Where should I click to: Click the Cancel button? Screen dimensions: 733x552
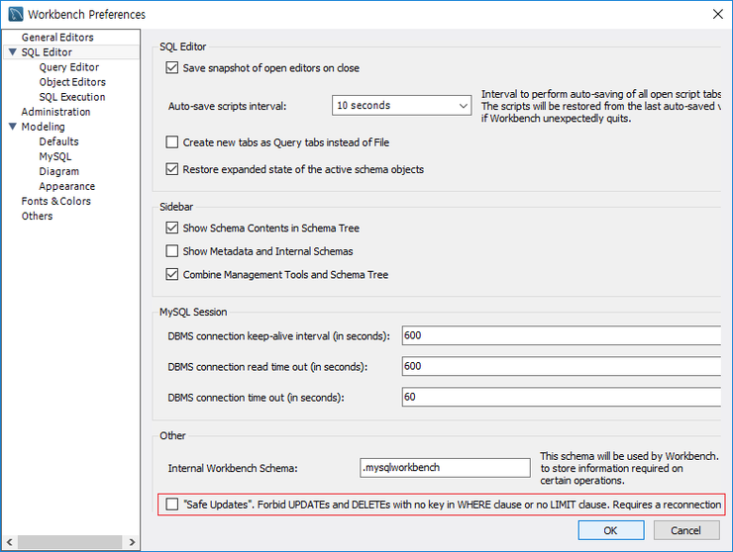(x=685, y=531)
